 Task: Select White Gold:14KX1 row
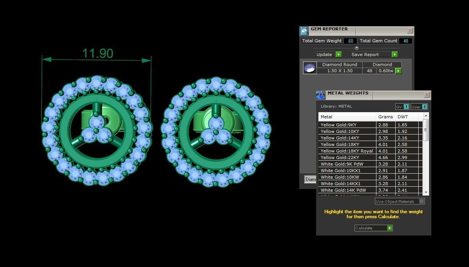pyautogui.click(x=370, y=184)
